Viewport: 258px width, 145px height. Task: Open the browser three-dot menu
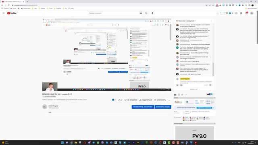[256, 5]
